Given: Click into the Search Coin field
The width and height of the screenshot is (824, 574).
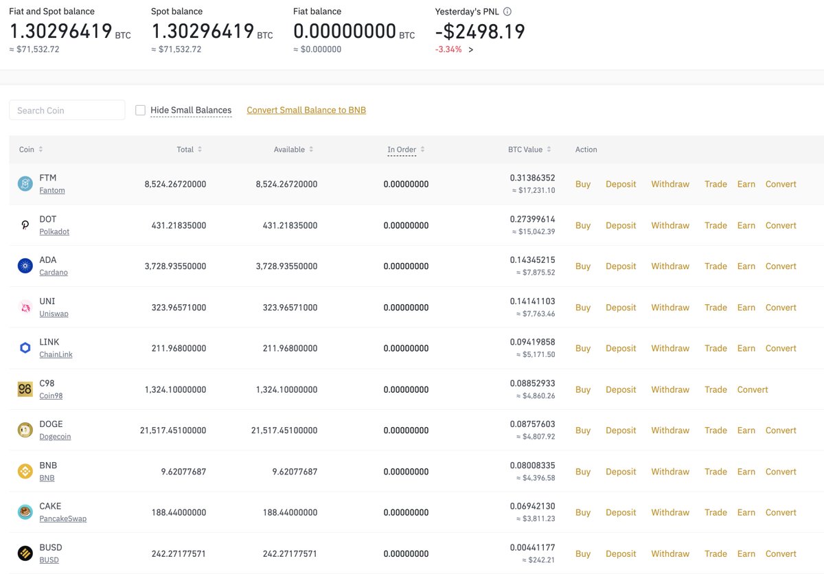Looking at the screenshot, I should [x=67, y=110].
